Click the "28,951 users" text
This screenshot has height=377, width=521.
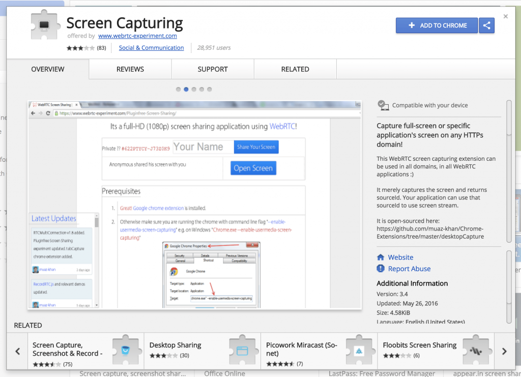coord(214,48)
